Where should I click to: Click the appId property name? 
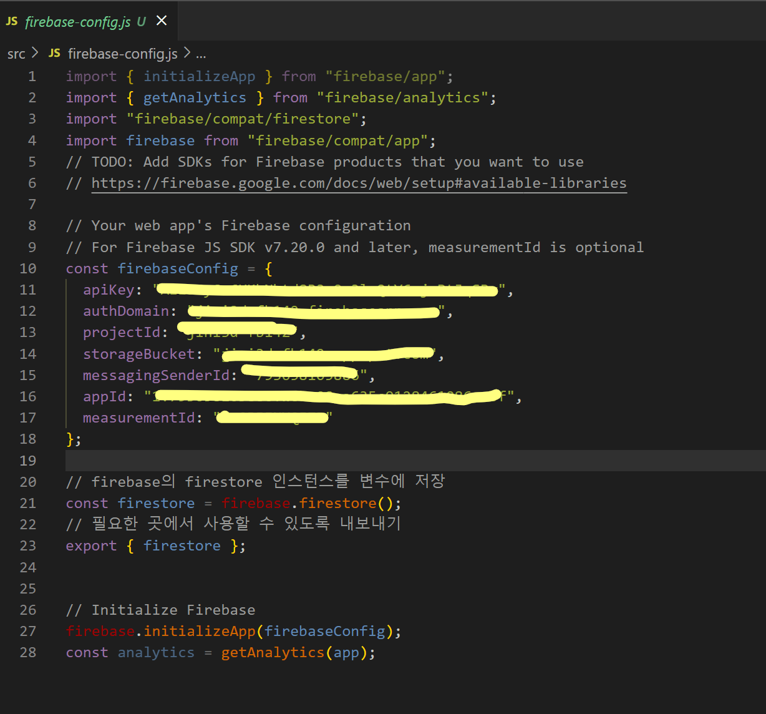(105, 396)
